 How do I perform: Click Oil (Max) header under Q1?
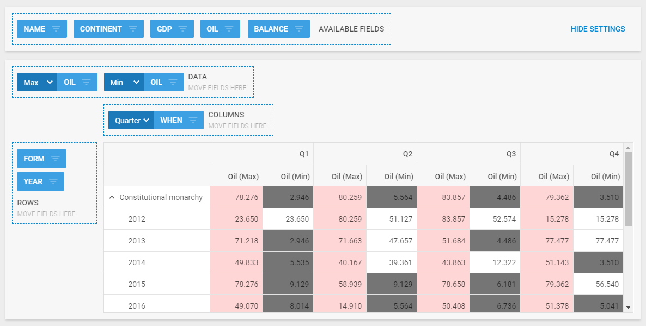click(x=236, y=176)
